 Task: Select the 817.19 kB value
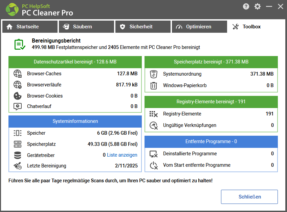(x=127, y=85)
